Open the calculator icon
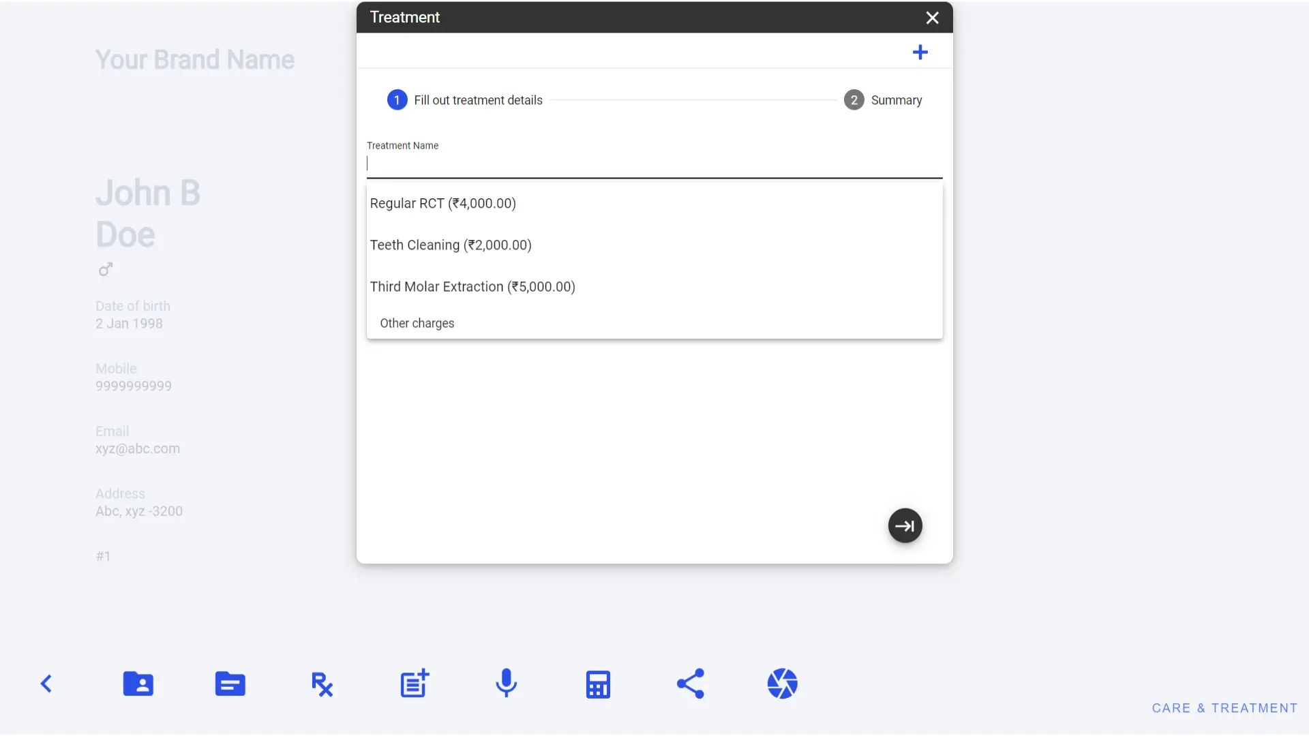Viewport: 1309px width, 736px height. [598, 684]
